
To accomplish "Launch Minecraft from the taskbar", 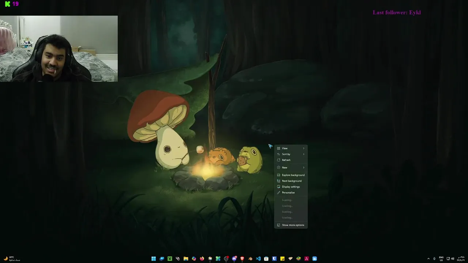I will click(170, 259).
